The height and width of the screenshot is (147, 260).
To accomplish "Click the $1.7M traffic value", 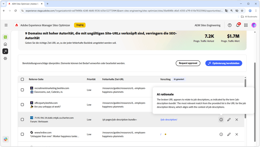I will tap(233, 36).
